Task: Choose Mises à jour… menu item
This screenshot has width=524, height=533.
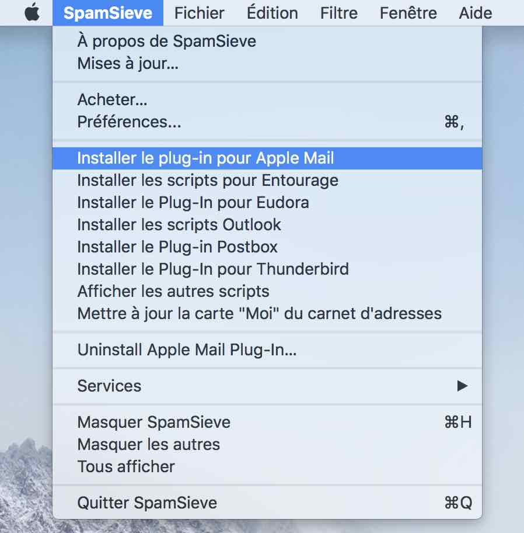Action: coord(267,63)
